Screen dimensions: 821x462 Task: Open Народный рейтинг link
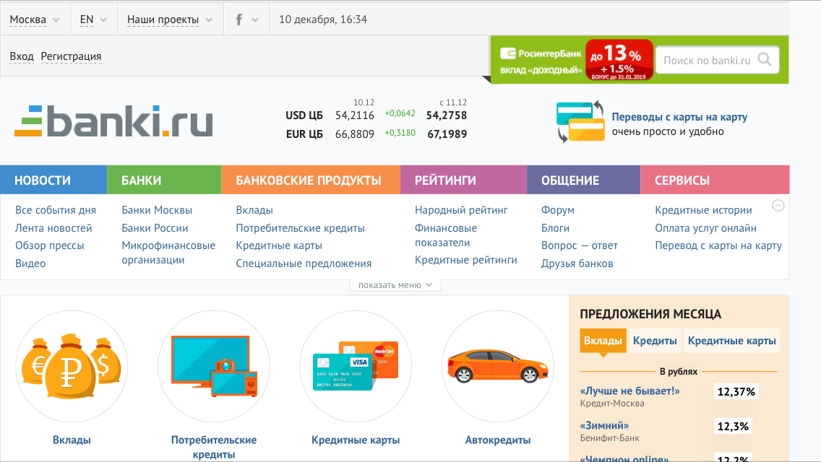pyautogui.click(x=461, y=210)
